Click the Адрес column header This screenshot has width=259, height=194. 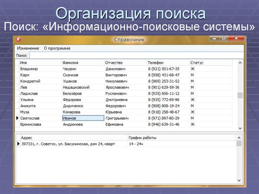pos(74,138)
